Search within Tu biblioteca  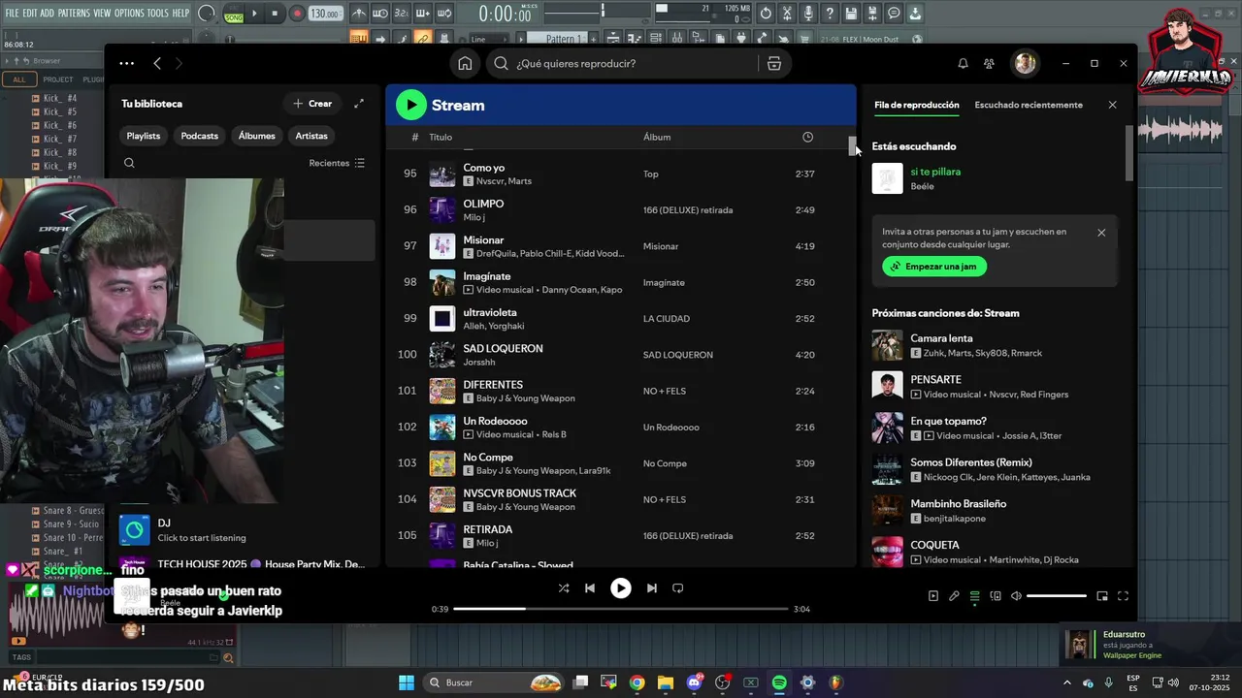pos(129,163)
